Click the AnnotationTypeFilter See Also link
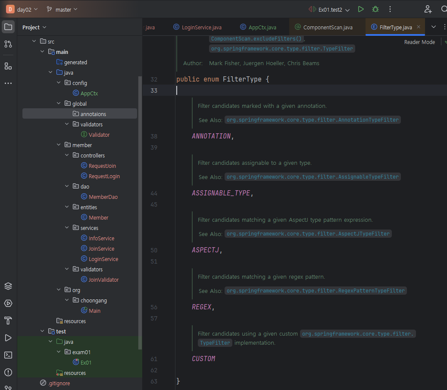Screen dimensions: 447x390 (313, 120)
